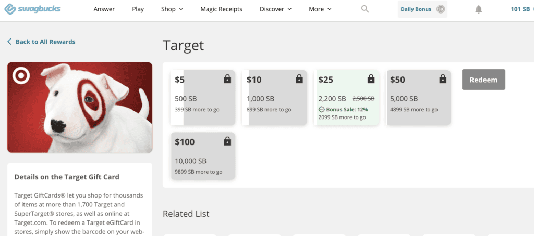Expand the Discover dropdown menu

point(275,9)
